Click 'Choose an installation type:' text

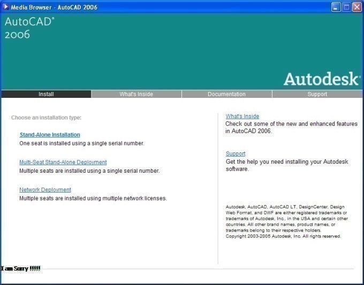[47, 118]
